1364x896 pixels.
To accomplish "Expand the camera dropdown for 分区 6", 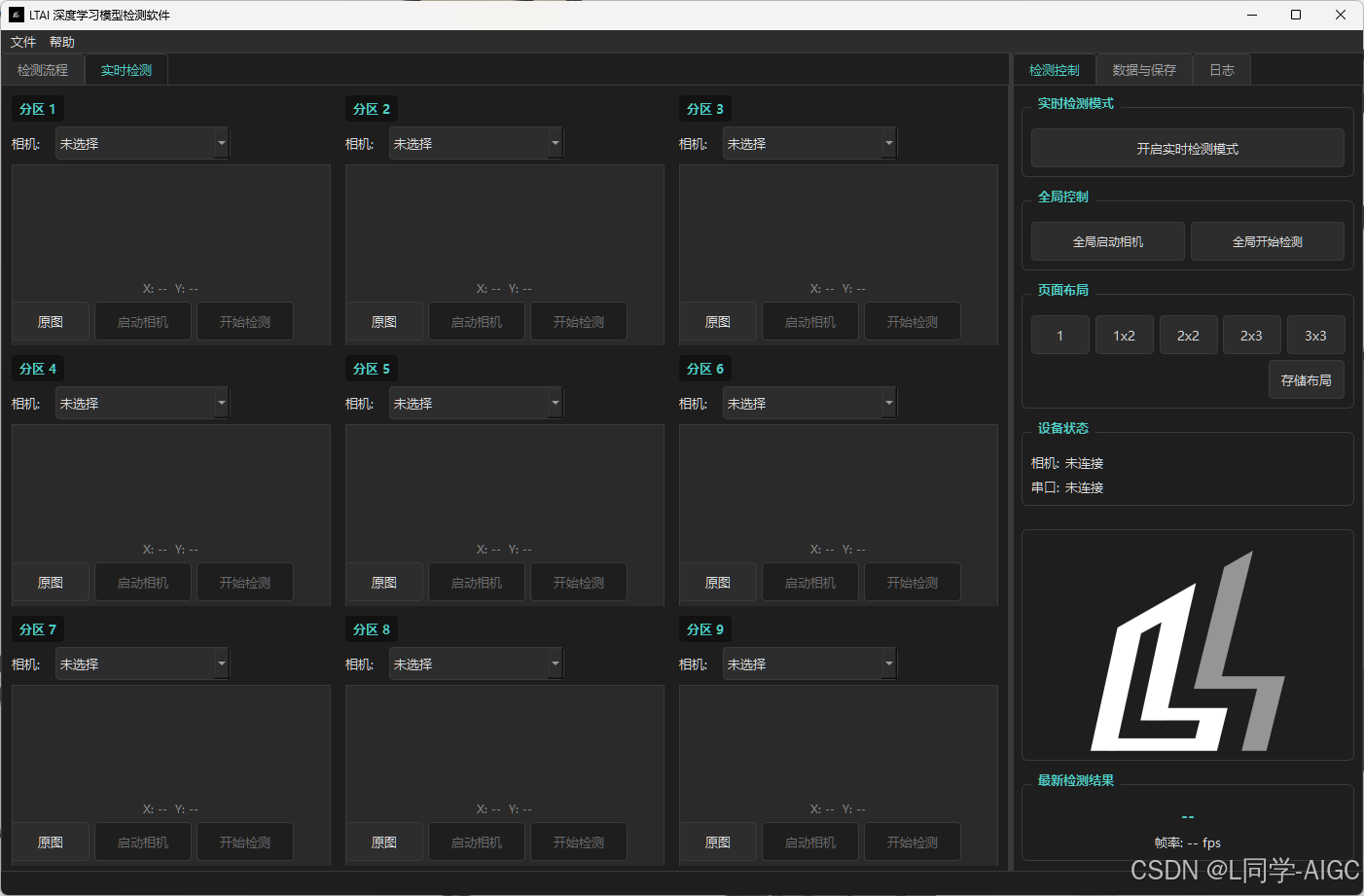I will [x=809, y=404].
